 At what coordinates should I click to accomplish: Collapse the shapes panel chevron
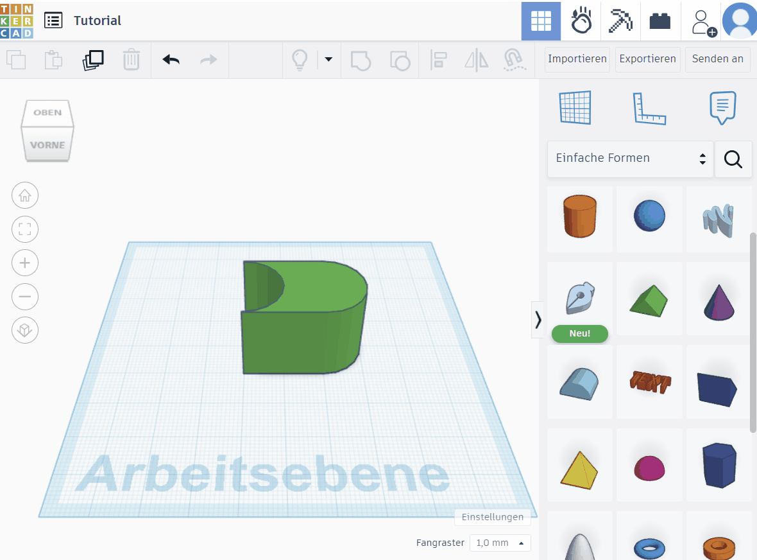(x=538, y=320)
